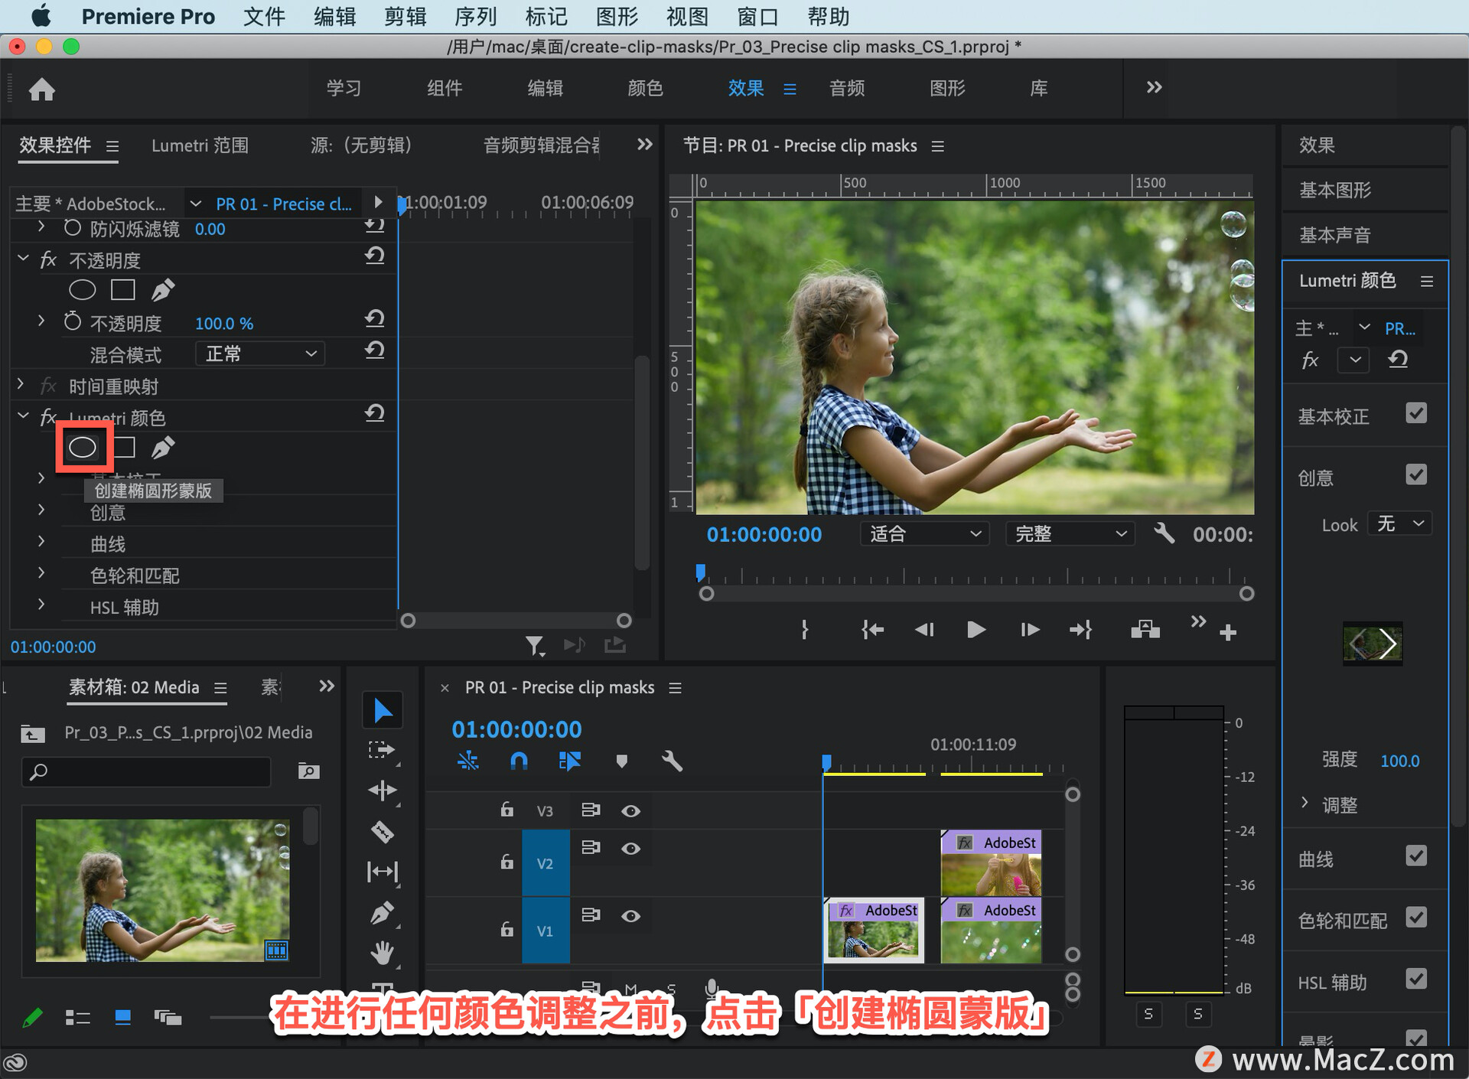This screenshot has height=1079, width=1469.
Task: Reset the Lumetri Color effect parameters
Action: 374,414
